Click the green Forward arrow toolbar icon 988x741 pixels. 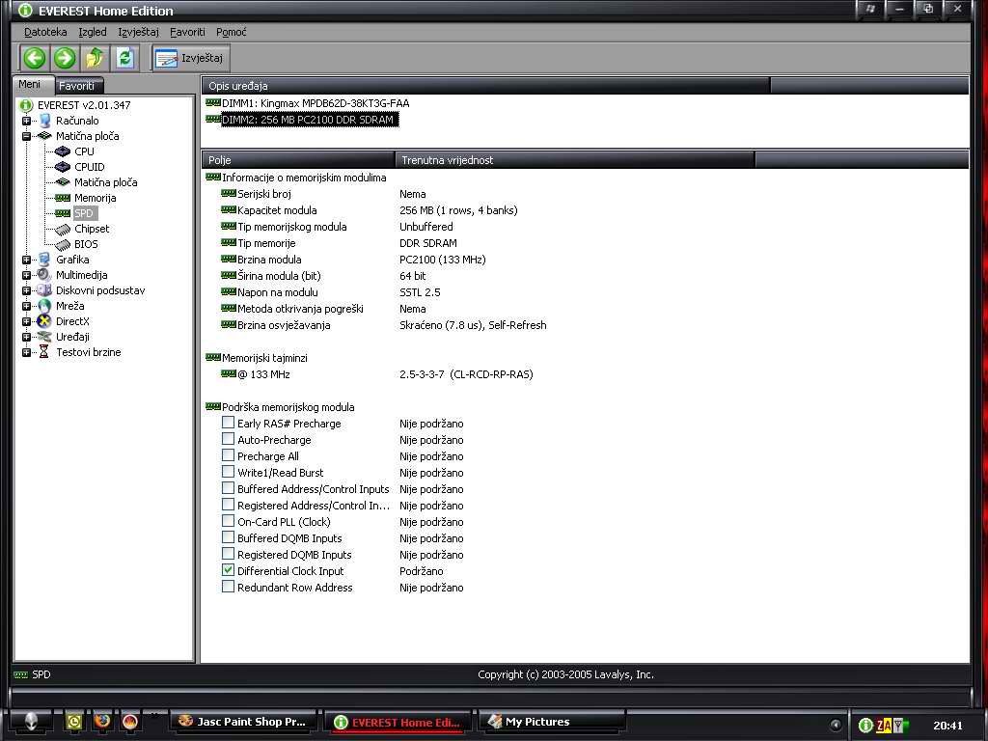[65, 58]
